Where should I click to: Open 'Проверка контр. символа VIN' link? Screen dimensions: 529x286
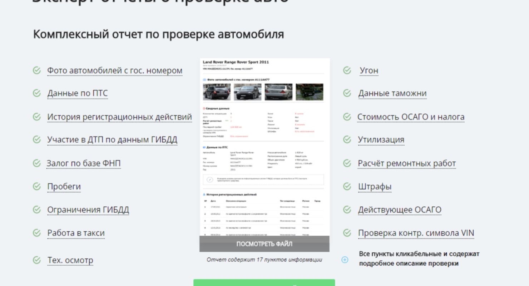pos(416,233)
